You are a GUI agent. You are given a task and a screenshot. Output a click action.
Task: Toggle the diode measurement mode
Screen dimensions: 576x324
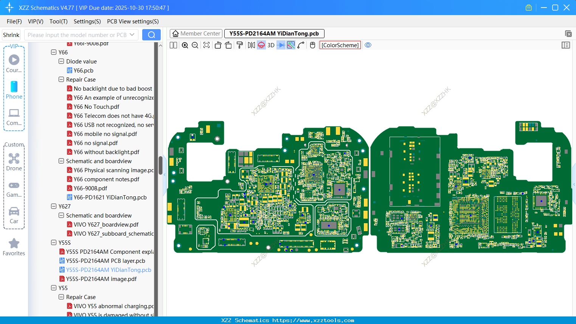[281, 45]
